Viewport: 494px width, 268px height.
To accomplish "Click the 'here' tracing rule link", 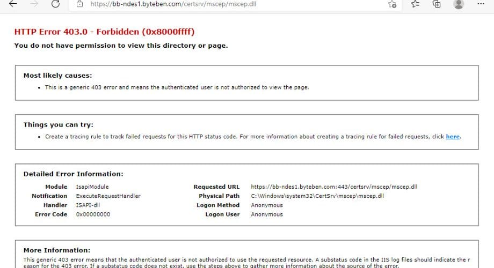I will point(453,137).
